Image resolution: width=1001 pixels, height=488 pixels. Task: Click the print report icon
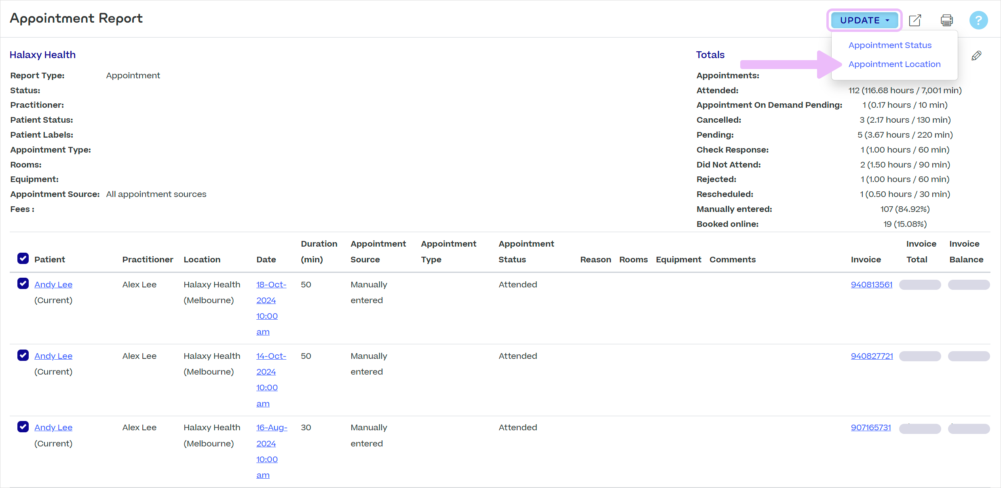point(947,20)
